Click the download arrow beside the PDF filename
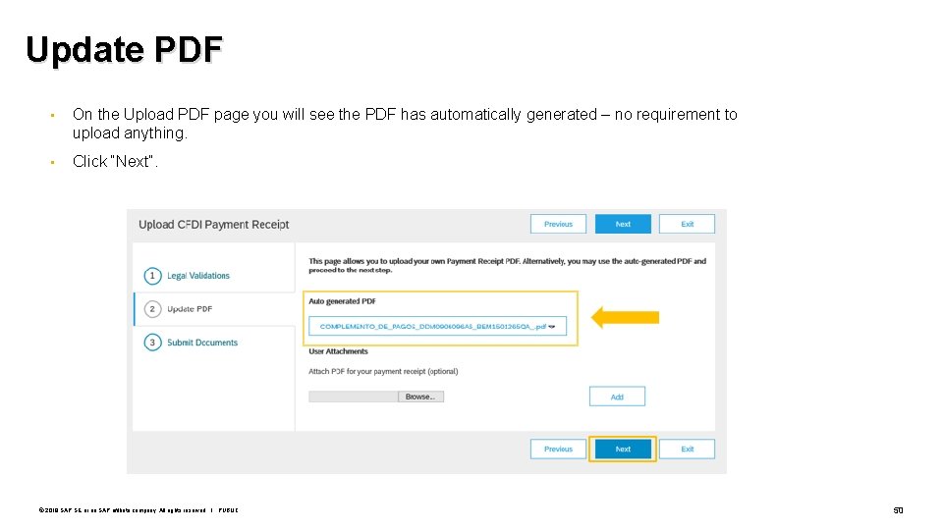943x530 pixels. point(553,326)
